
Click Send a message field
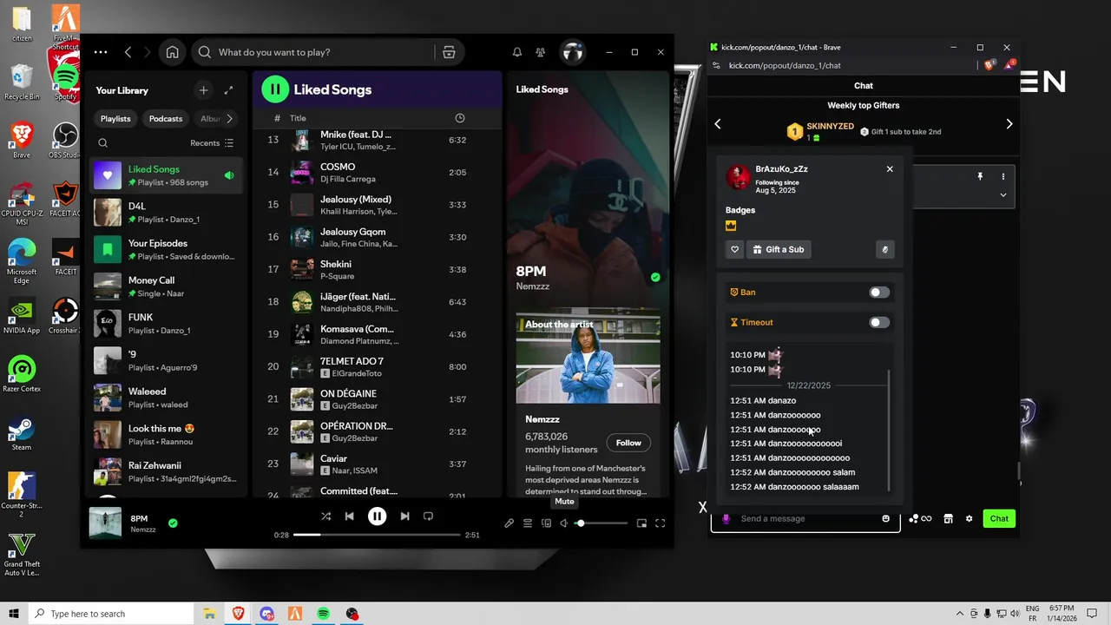tap(807, 518)
